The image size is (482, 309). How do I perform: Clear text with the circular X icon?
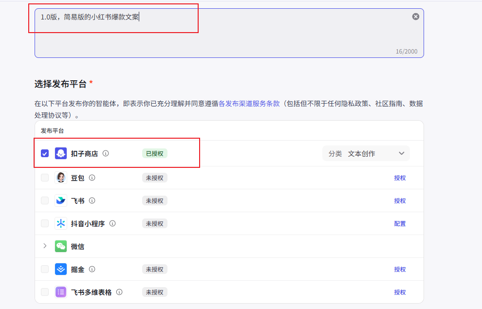tap(415, 17)
